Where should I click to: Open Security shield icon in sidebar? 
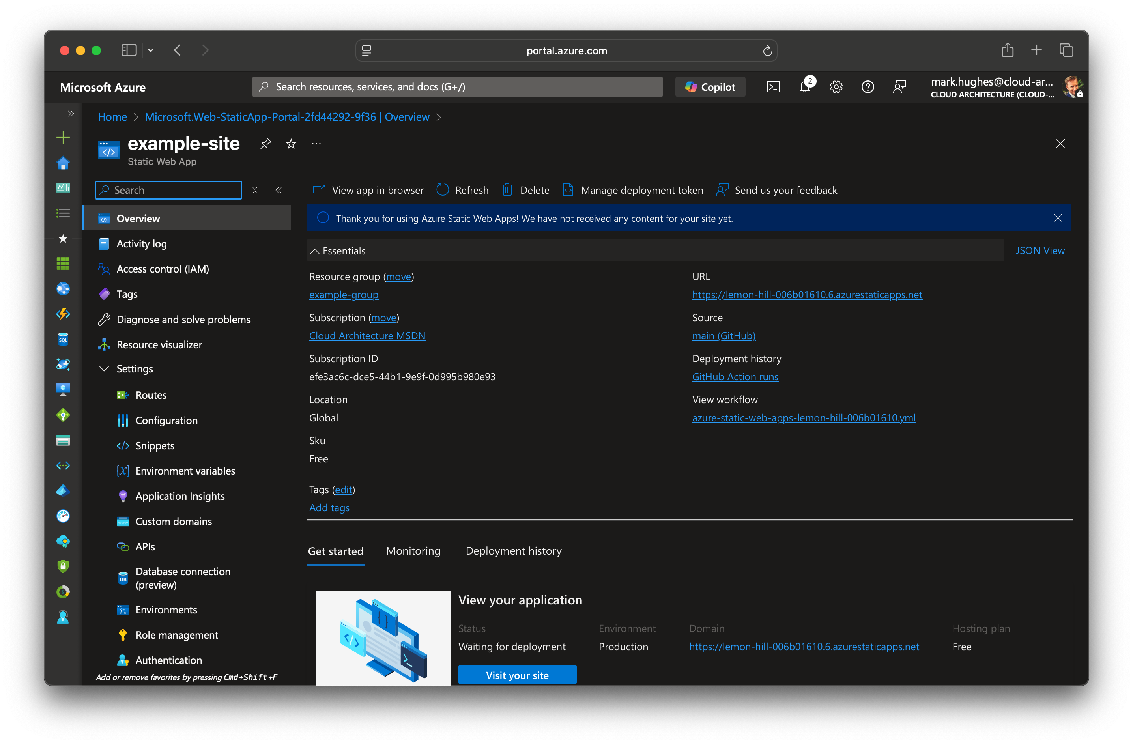pos(63,566)
